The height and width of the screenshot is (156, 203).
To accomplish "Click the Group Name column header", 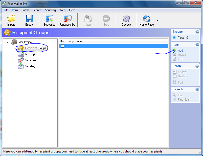I will pyautogui.click(x=74, y=41).
